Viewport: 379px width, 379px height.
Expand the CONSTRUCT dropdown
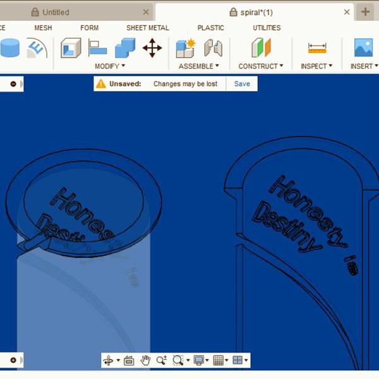pos(261,66)
